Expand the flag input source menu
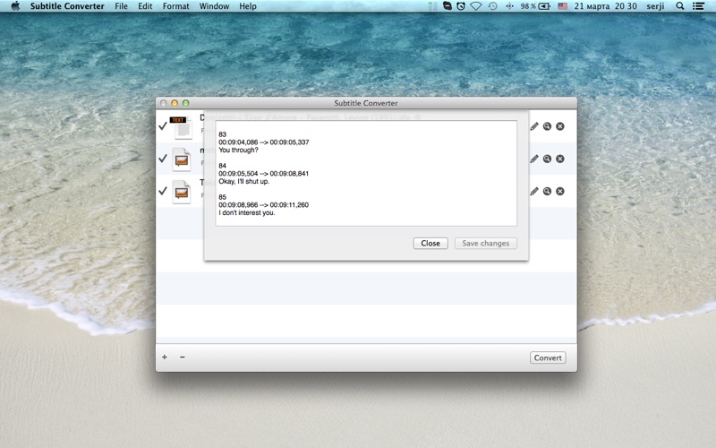 click(562, 6)
